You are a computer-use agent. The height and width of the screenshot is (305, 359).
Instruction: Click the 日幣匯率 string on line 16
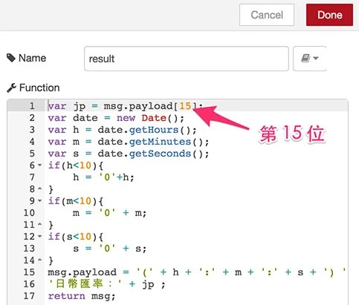(85, 284)
